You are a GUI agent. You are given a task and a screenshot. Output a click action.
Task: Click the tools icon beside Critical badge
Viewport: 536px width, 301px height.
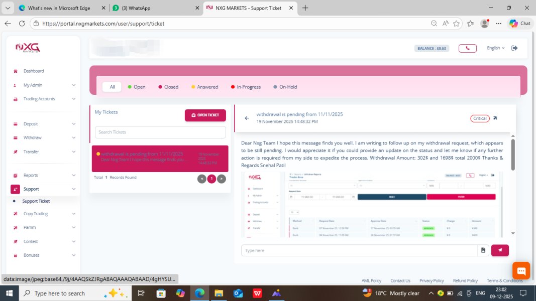(x=495, y=118)
